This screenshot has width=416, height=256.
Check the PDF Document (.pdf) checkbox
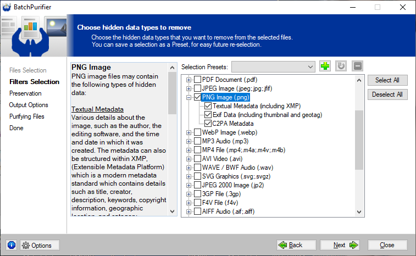tap(197, 80)
